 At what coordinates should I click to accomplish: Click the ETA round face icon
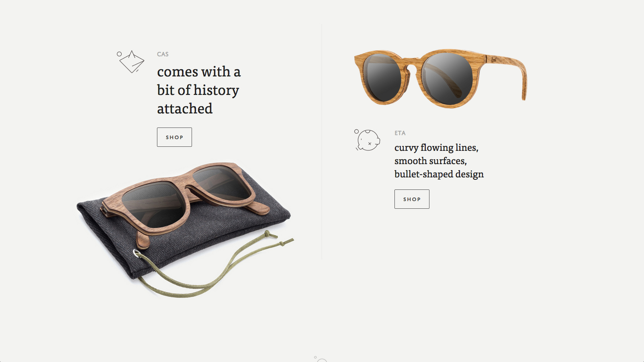pyautogui.click(x=369, y=140)
